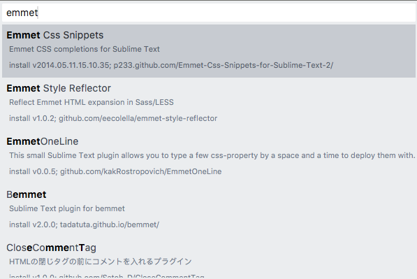This screenshot has width=417, height=279.
Task: Pick the EmmetOneLine package title
Action: click(43, 141)
